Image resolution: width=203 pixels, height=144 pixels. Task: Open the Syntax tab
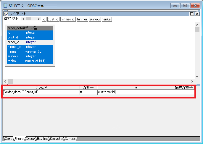coord(70,138)
